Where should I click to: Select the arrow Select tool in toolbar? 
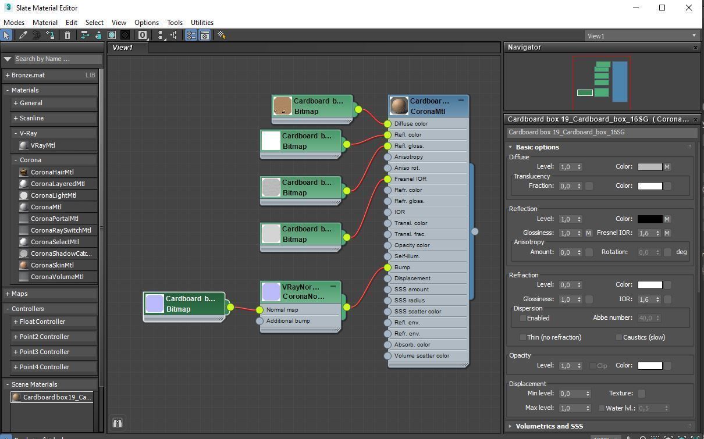pyautogui.click(x=6, y=35)
